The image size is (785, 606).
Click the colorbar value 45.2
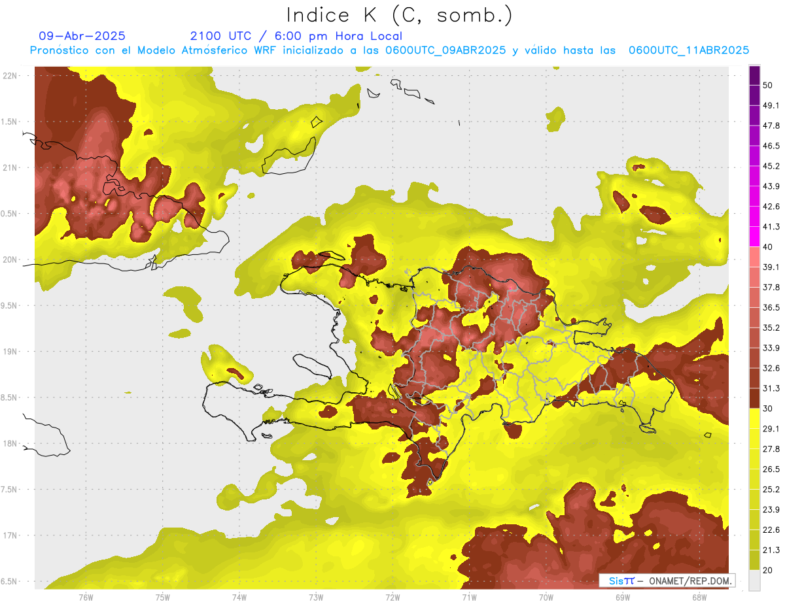(x=771, y=166)
